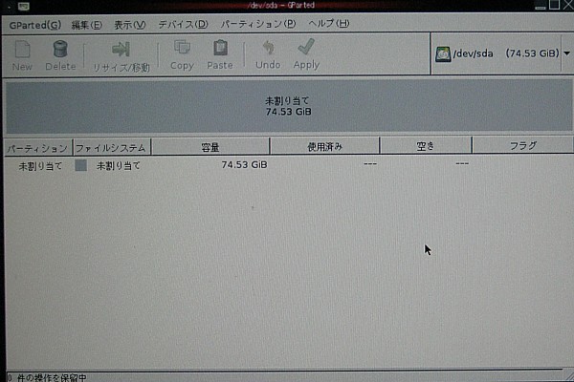Image resolution: width=574 pixels, height=382 pixels.
Task: Open the ヘルプ(H) menu
Action: tap(329, 24)
